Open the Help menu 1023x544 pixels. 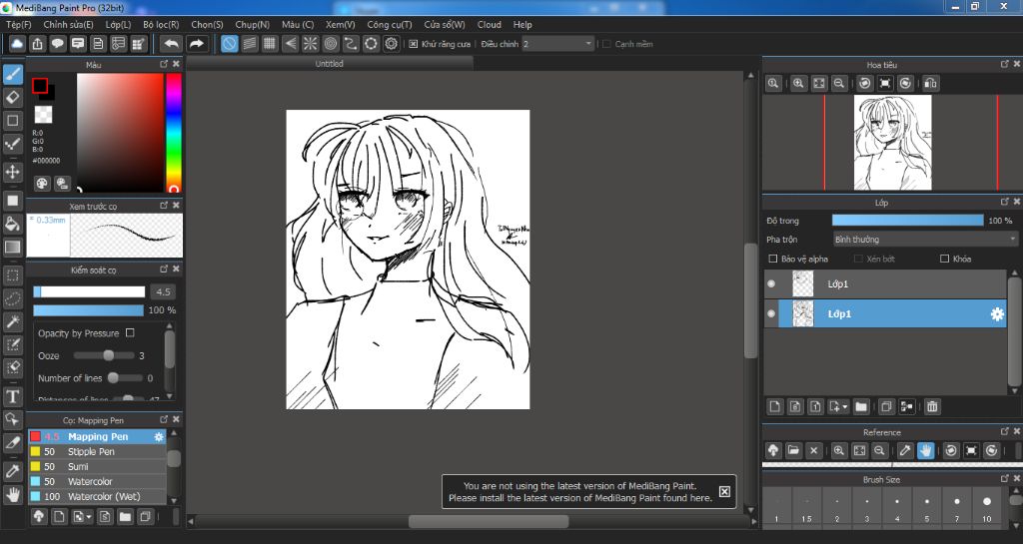pos(522,24)
